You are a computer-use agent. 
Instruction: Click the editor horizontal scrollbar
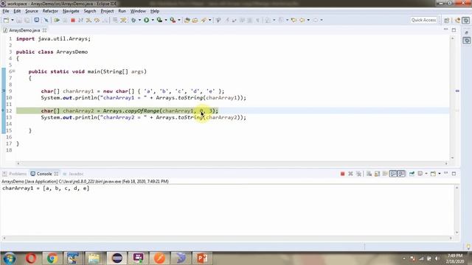[232, 163]
